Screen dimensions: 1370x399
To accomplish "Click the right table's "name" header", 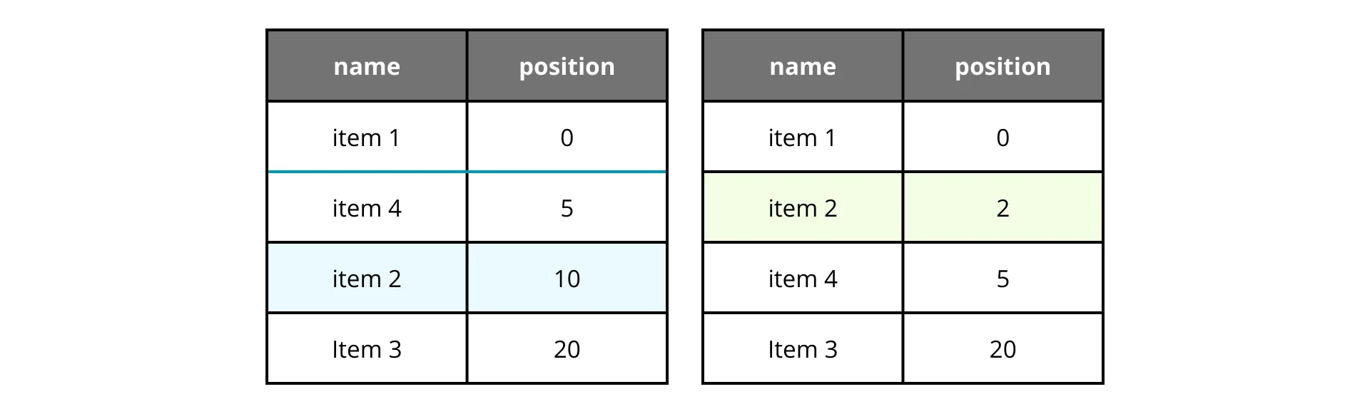I will 803,66.
